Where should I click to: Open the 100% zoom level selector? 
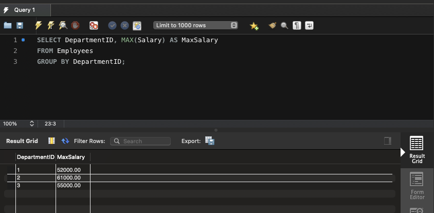19,123
